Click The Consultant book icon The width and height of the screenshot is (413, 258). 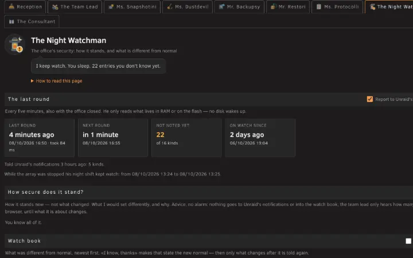(x=11, y=22)
